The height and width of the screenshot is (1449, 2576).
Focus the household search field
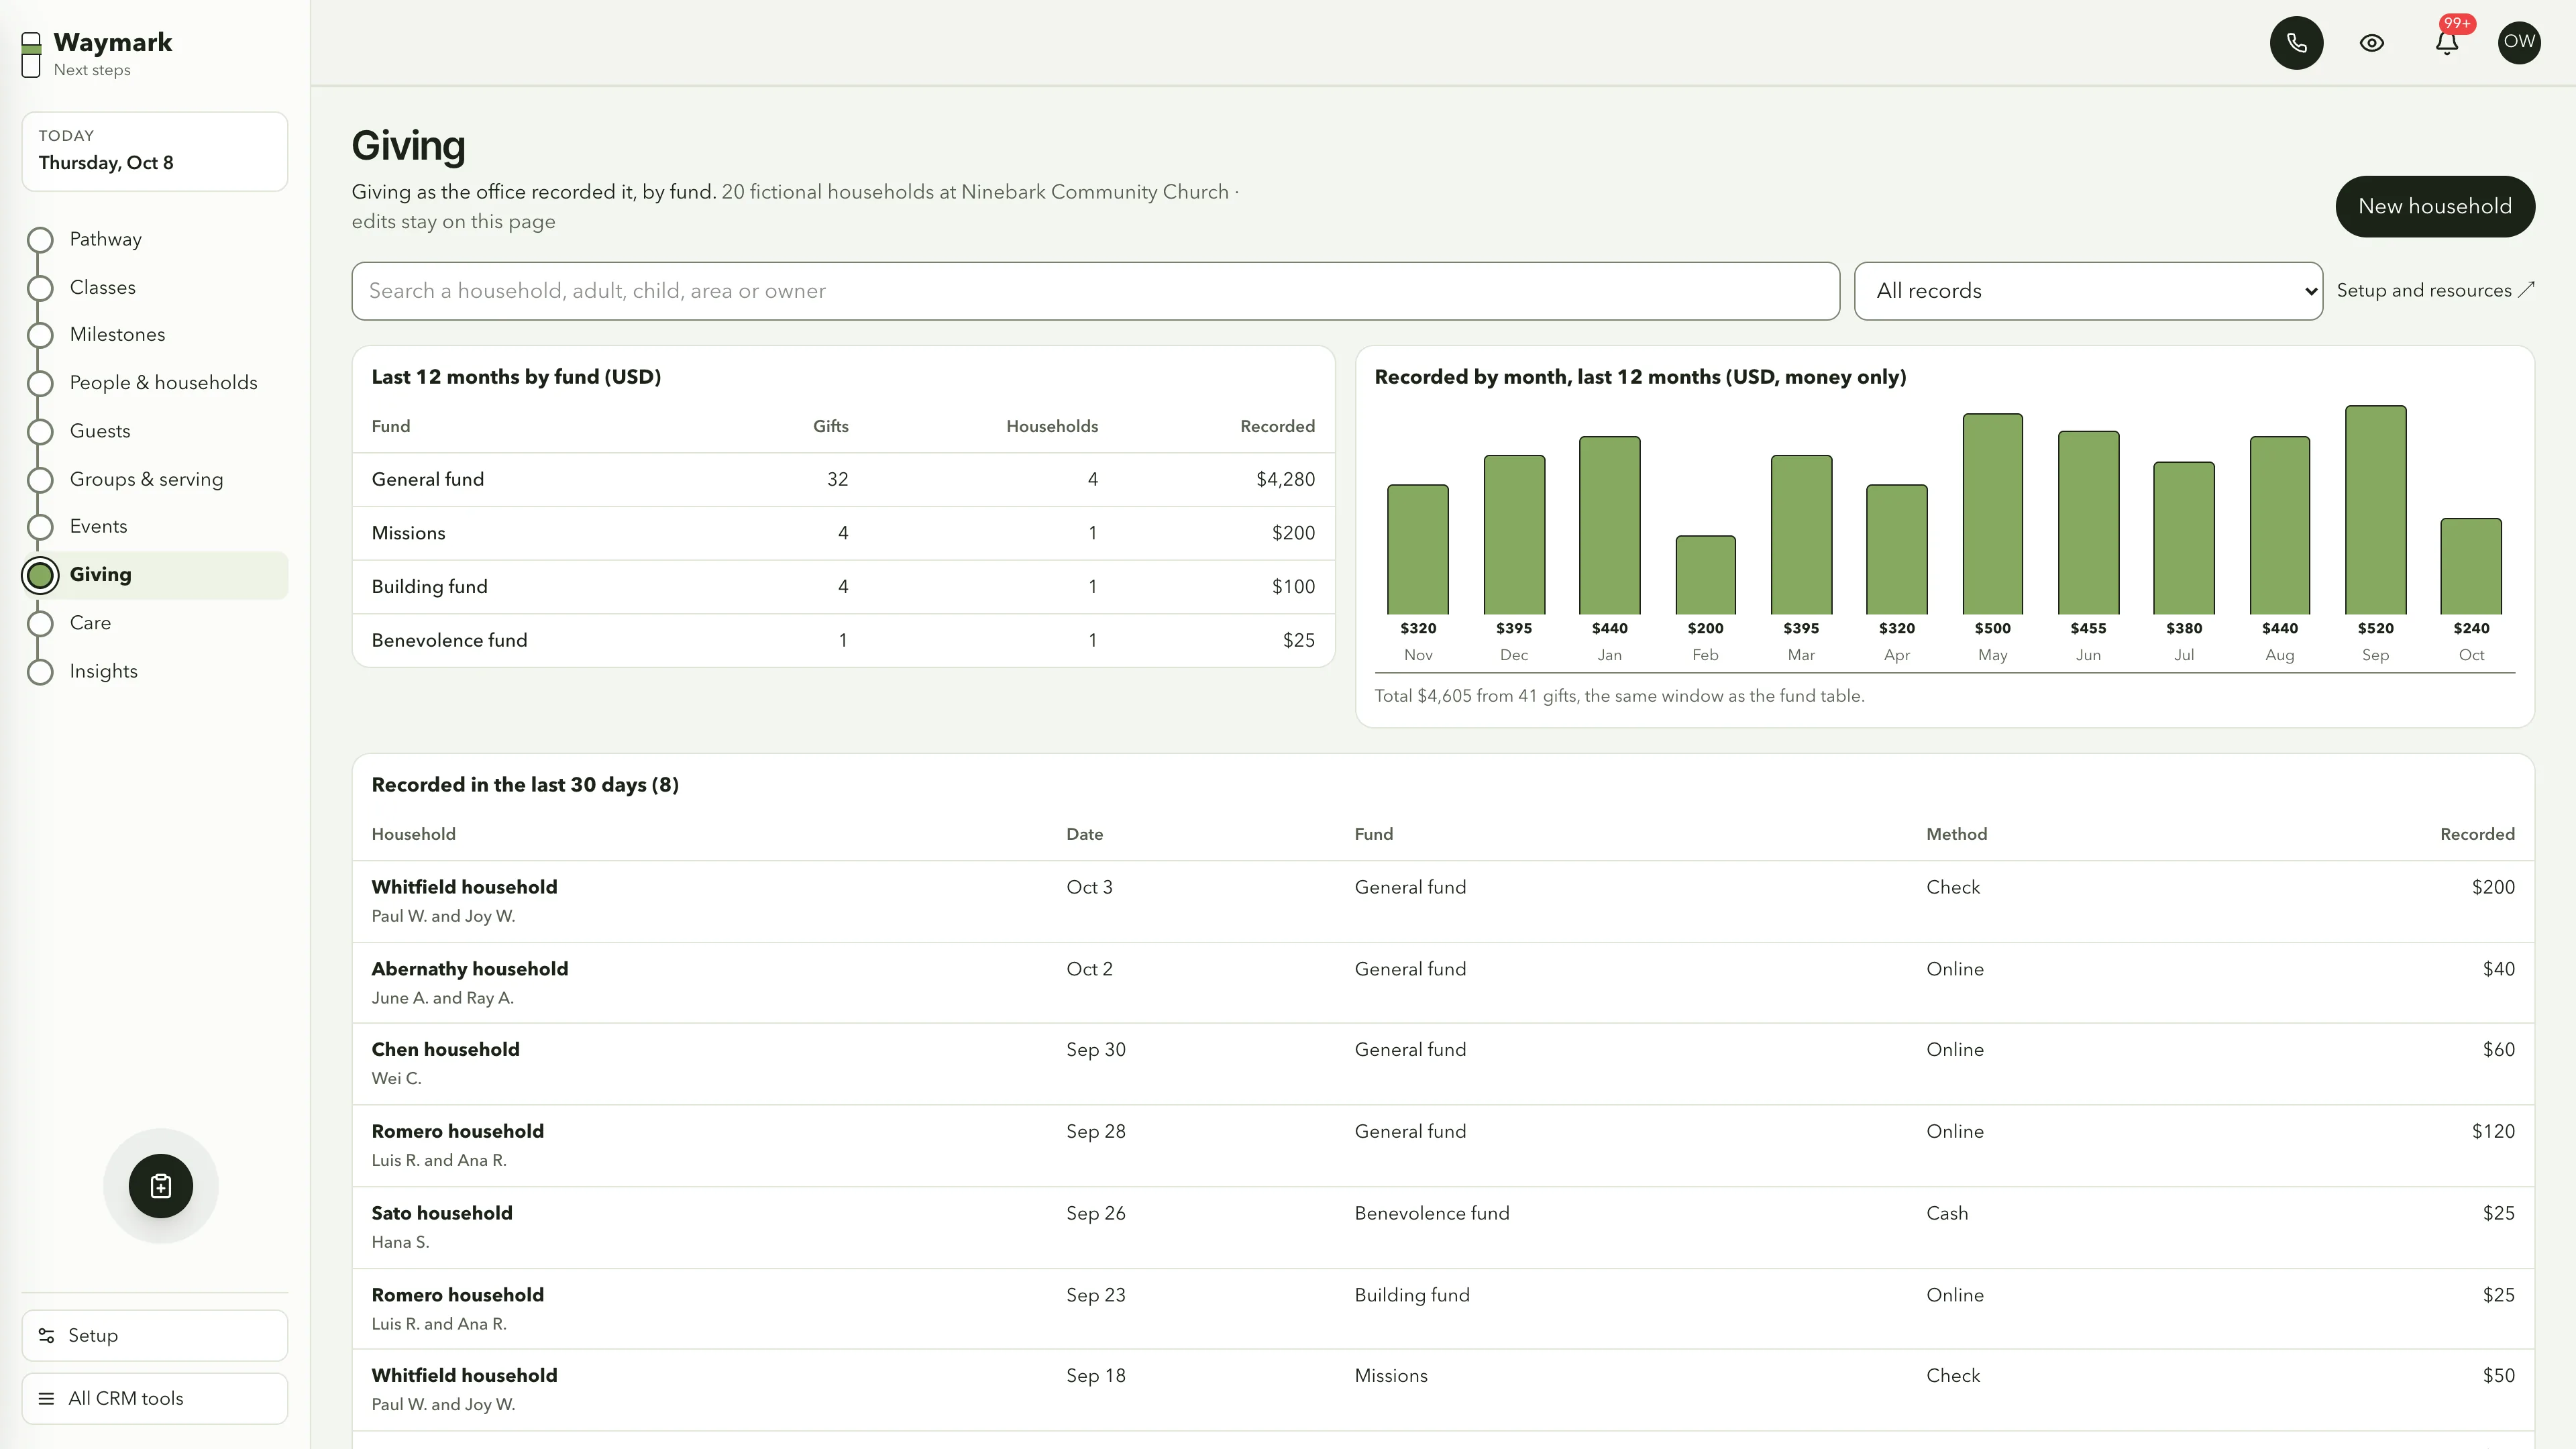[x=1095, y=291]
